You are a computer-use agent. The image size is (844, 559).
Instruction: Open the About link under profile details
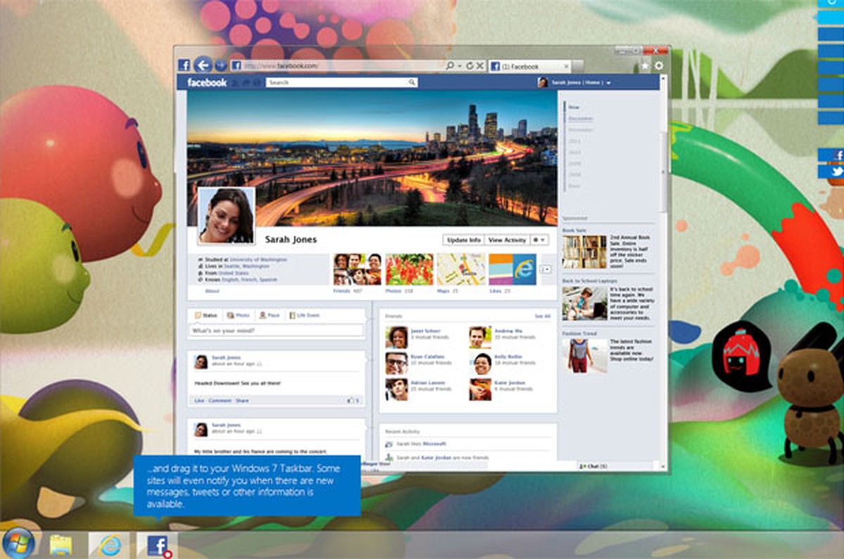coord(212,291)
